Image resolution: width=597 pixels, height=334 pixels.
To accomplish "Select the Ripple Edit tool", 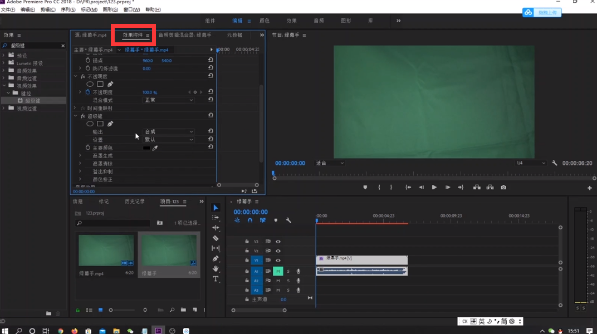I will [216, 228].
